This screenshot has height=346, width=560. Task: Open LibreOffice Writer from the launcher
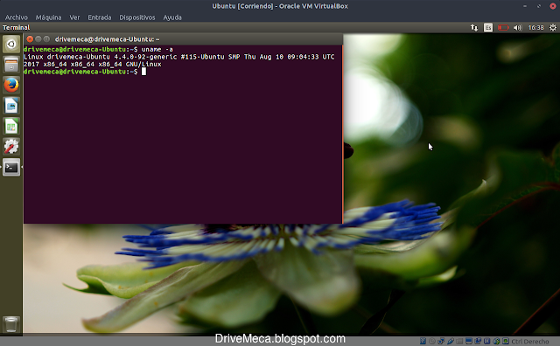tap(11, 106)
